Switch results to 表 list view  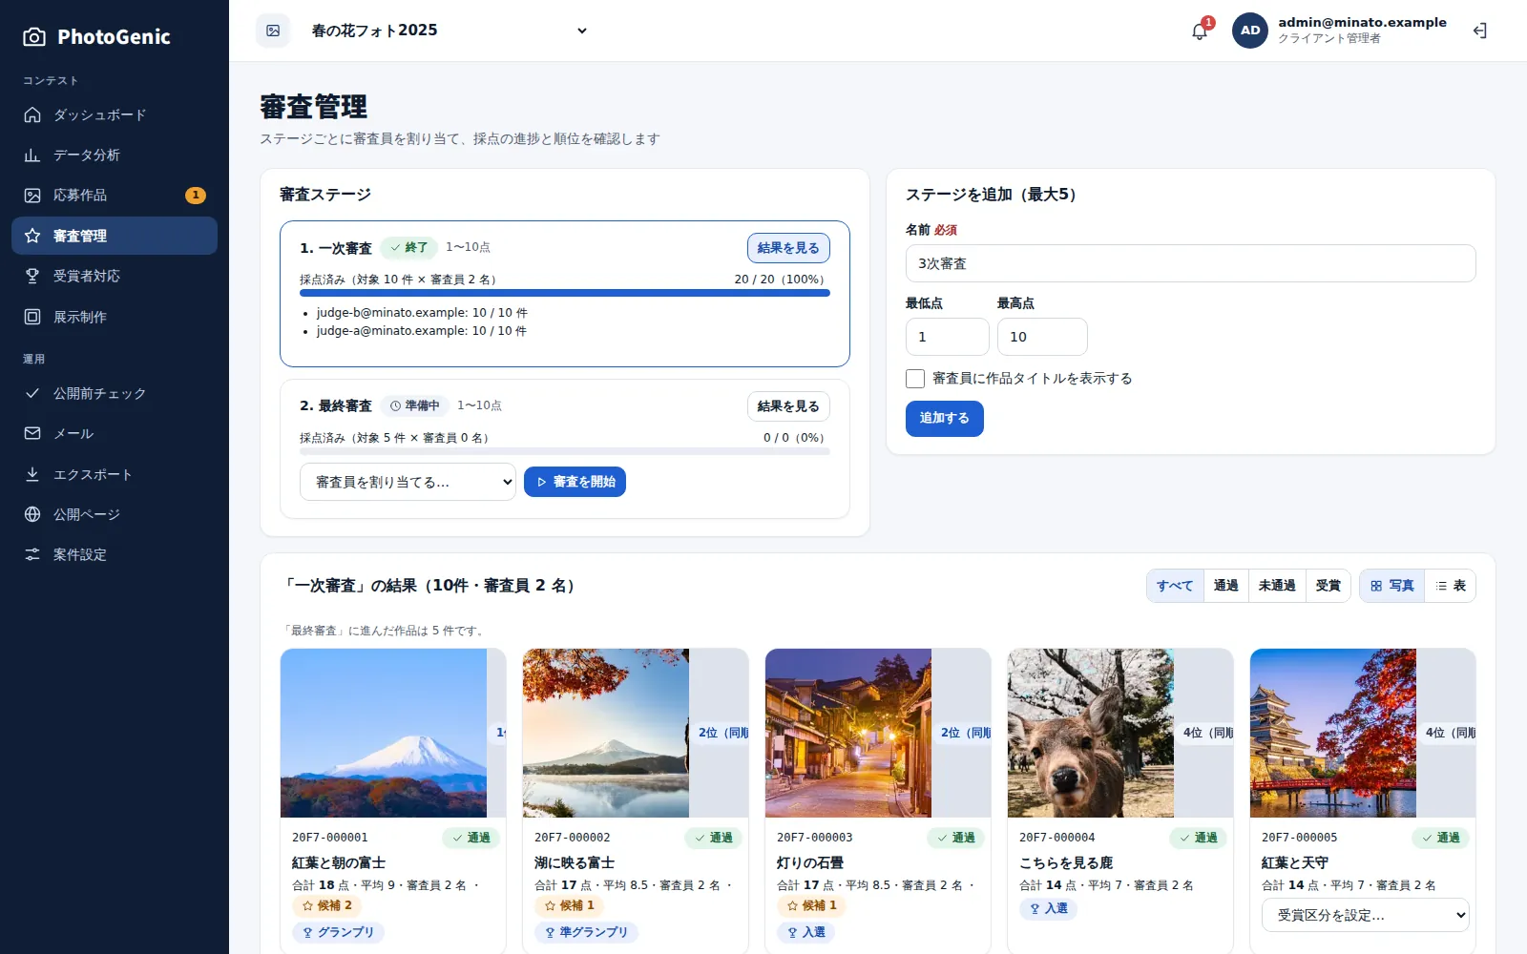1451,586
